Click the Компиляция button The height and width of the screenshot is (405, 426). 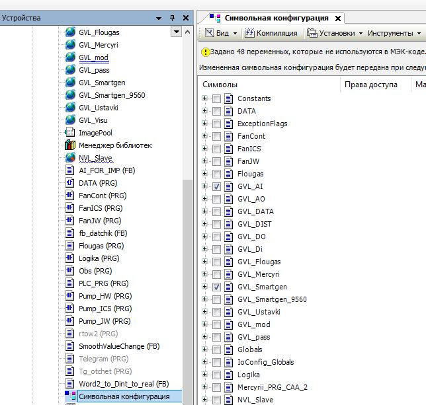tap(271, 33)
